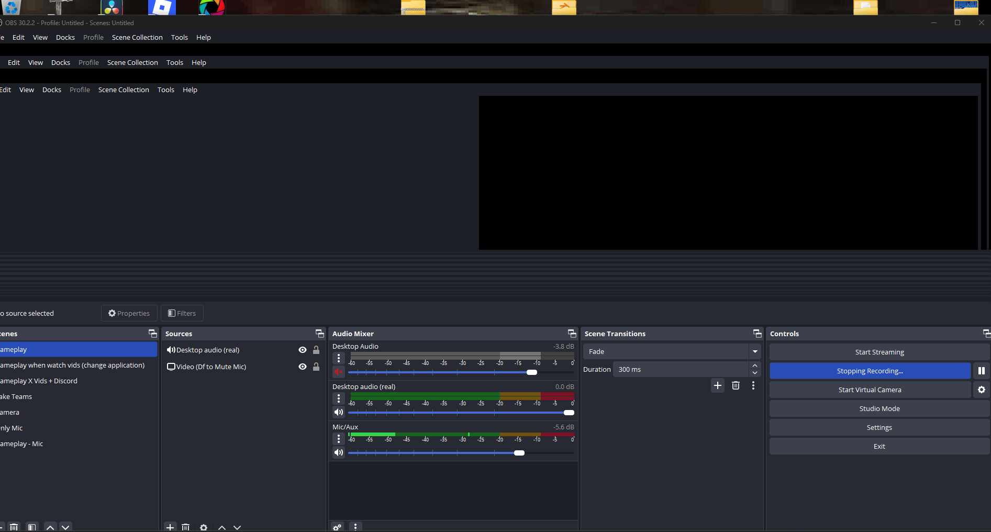Image resolution: width=991 pixels, height=532 pixels.
Task: Open source Properties button
Action: pos(129,313)
